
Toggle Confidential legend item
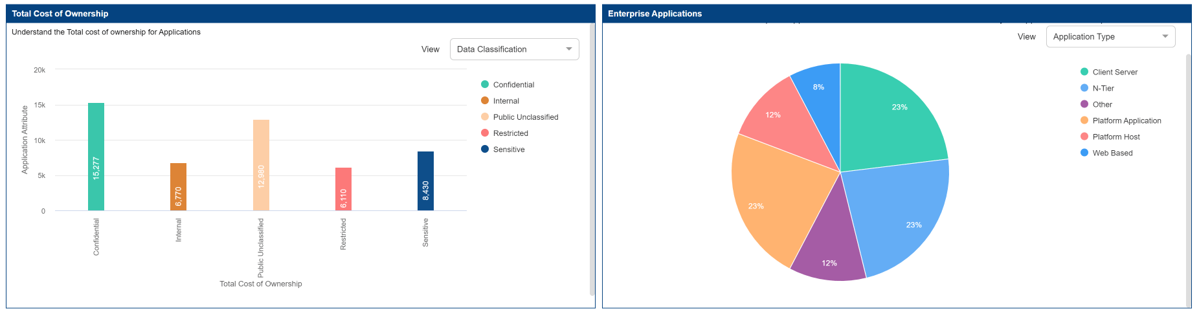click(x=508, y=85)
